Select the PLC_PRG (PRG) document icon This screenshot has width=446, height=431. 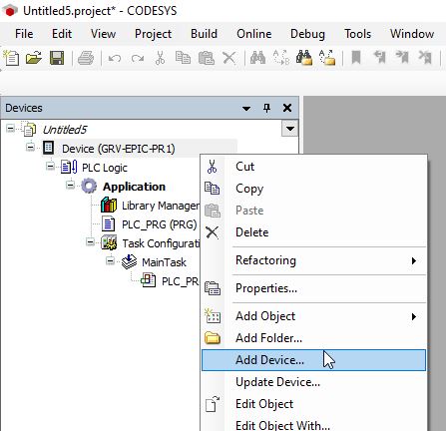point(109,224)
